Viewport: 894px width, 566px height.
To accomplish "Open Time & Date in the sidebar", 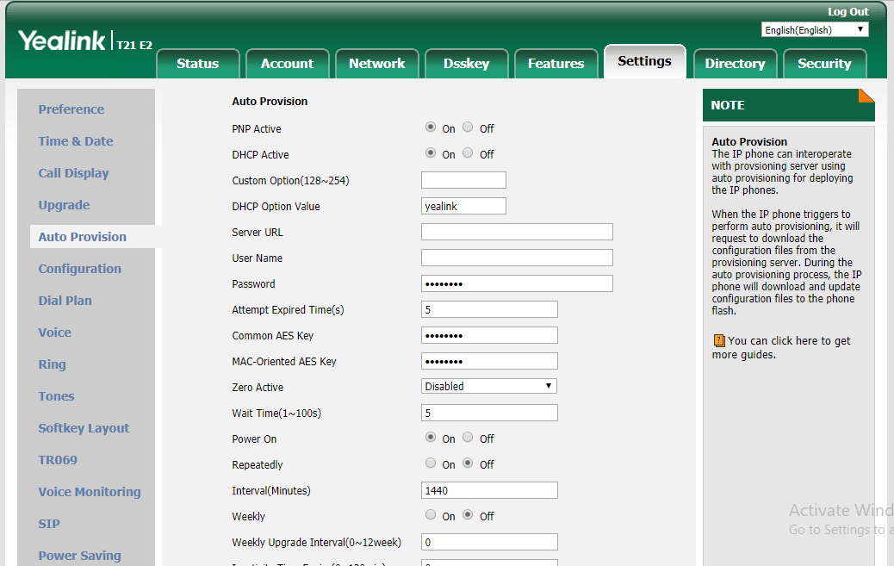I will coord(76,141).
